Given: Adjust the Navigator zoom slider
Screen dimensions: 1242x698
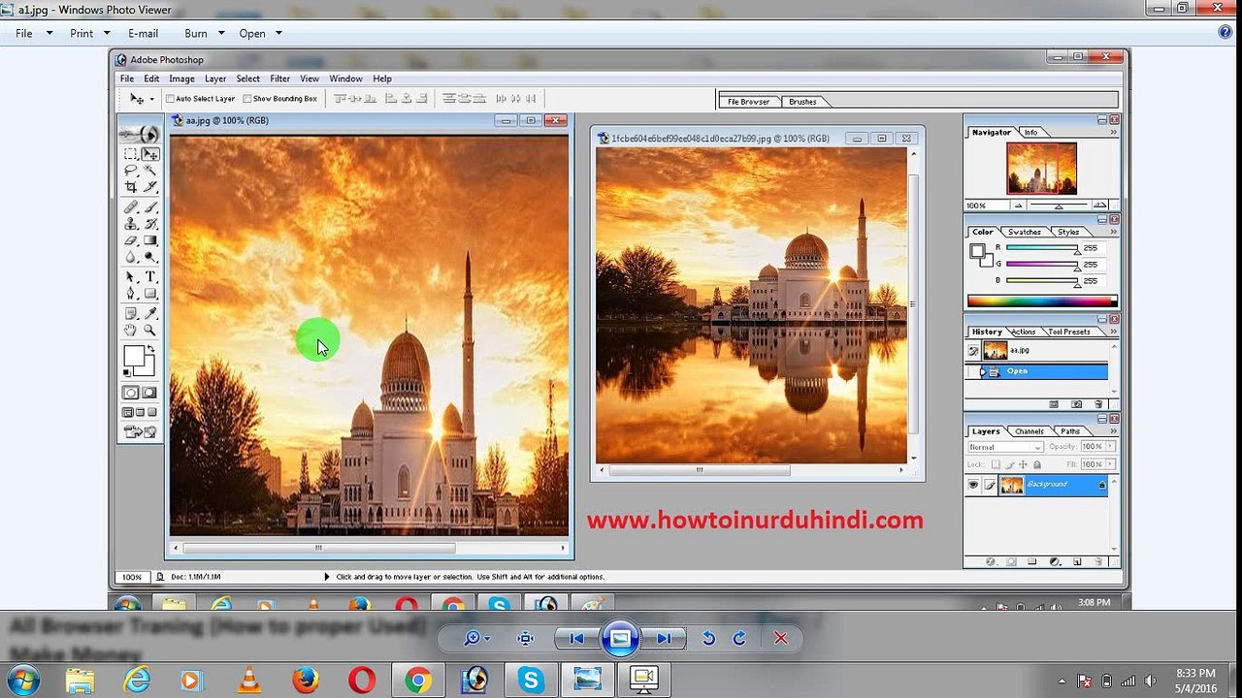Looking at the screenshot, I should click(1058, 206).
